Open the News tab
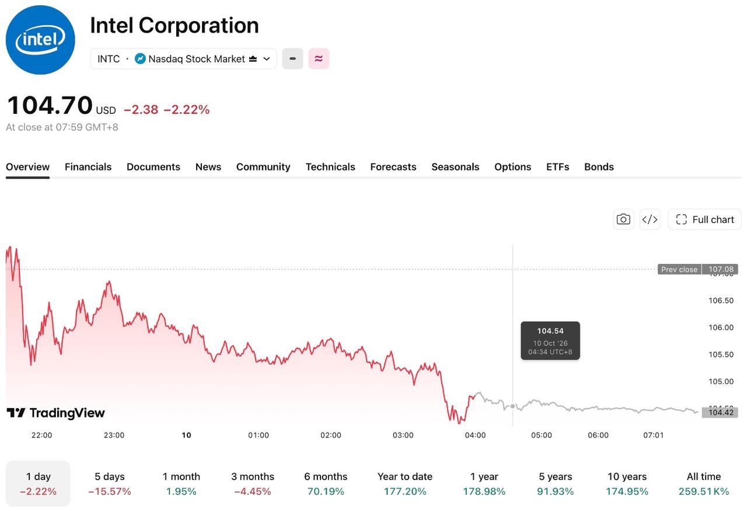 208,167
